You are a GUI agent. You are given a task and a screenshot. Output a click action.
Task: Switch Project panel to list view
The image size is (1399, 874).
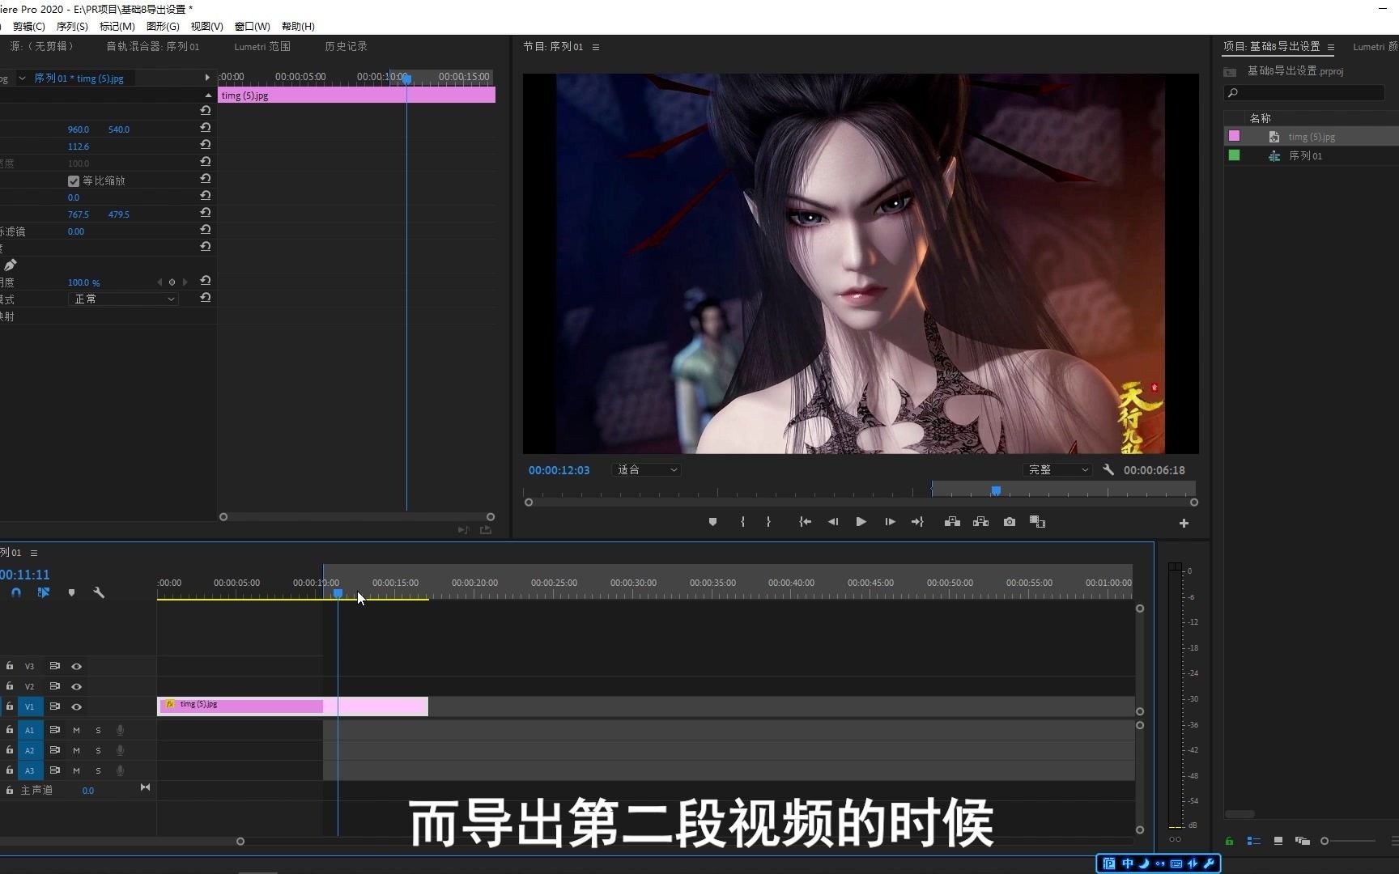click(x=1253, y=841)
